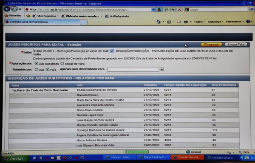
Task: Click row Luiz Olympio Brandao Vidal
Action: pos(124,145)
